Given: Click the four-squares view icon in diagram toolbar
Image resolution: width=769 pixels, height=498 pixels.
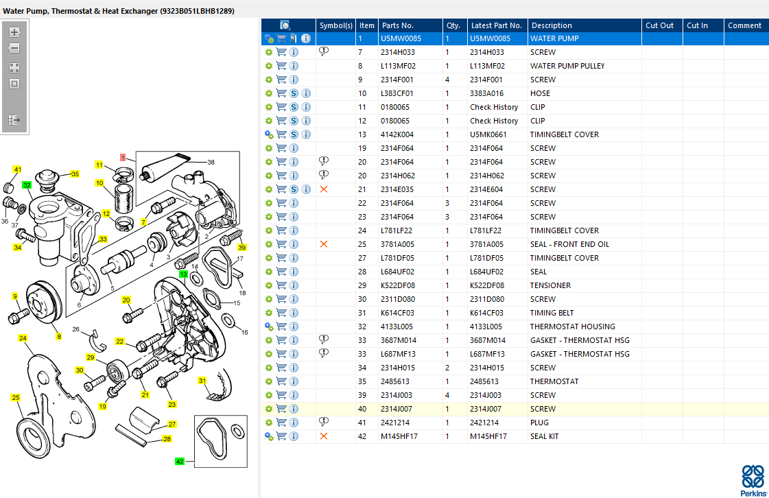Looking at the screenshot, I should 14,68.
